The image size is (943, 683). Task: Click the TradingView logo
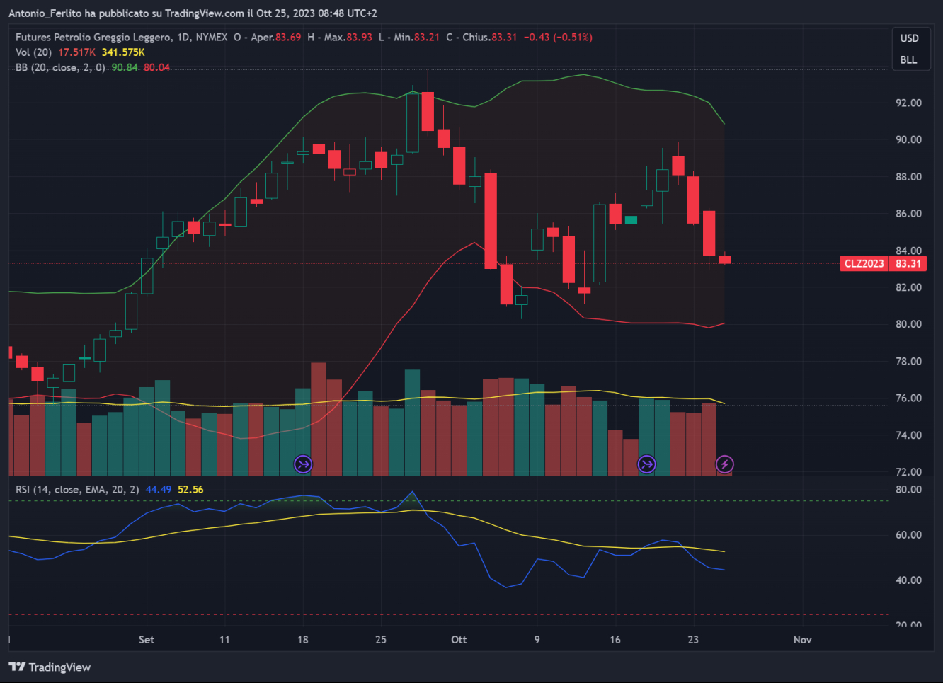pyautogui.click(x=50, y=667)
